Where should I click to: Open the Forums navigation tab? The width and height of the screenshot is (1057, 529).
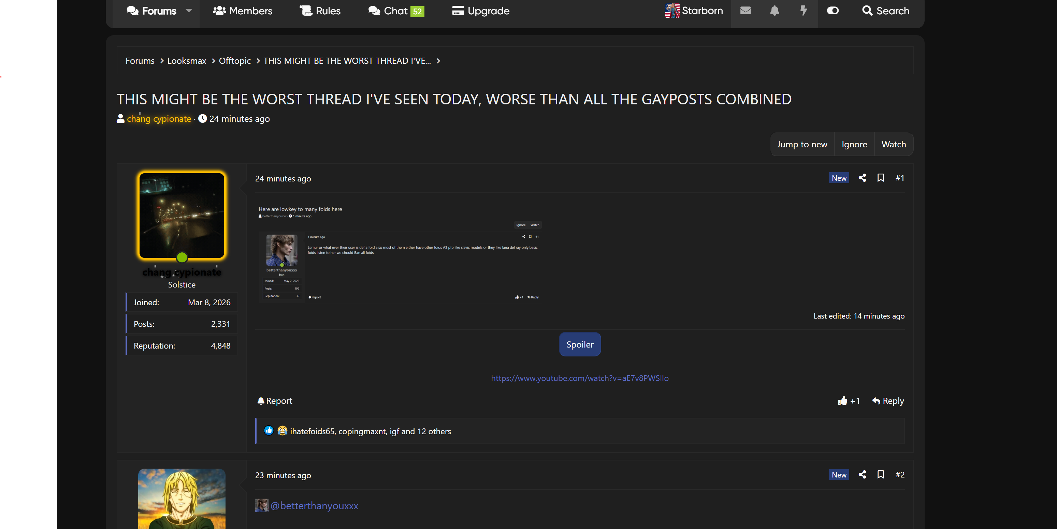tap(151, 11)
